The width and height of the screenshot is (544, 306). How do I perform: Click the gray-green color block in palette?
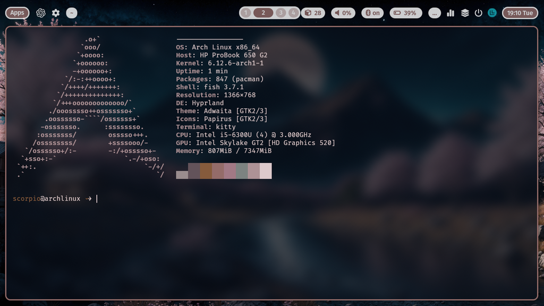(242, 171)
